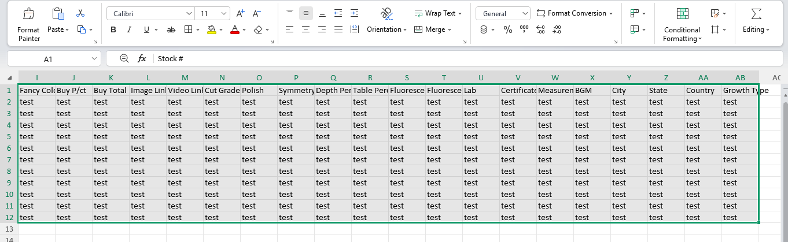Open the Format Conversion menu

click(x=574, y=13)
